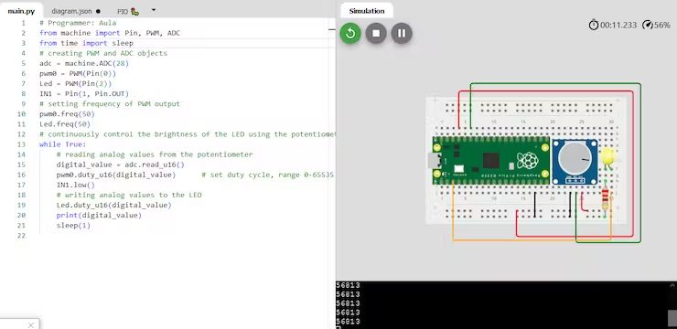Click 'IN1.low()' on line 17

[x=76, y=185]
